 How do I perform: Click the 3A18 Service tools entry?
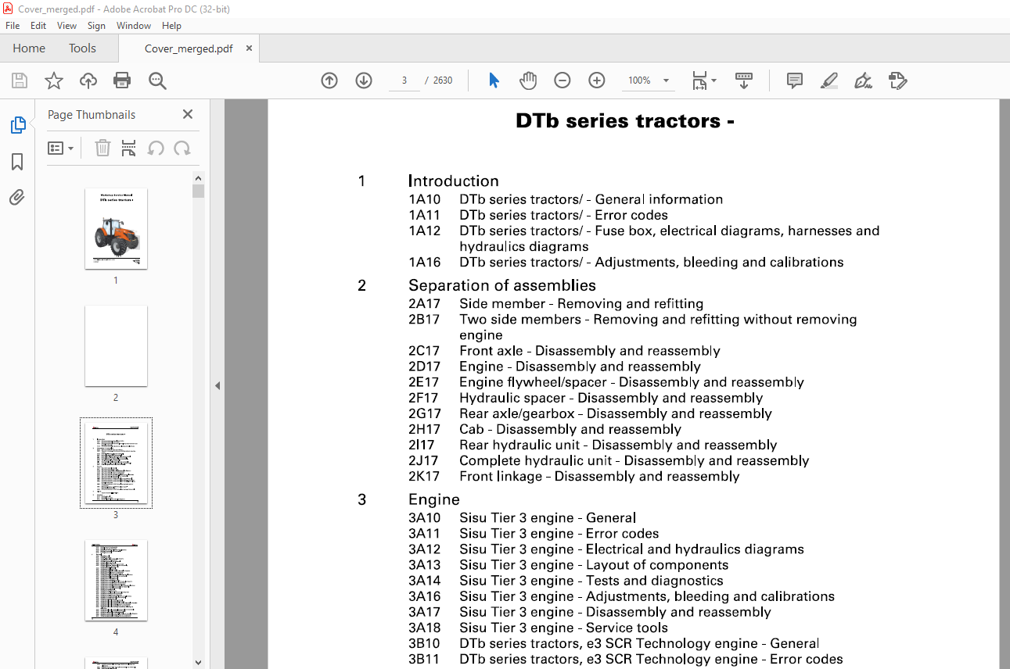[538, 628]
